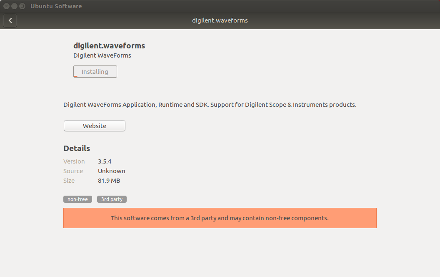Click the bold digilent.waveforms app name

click(x=109, y=46)
